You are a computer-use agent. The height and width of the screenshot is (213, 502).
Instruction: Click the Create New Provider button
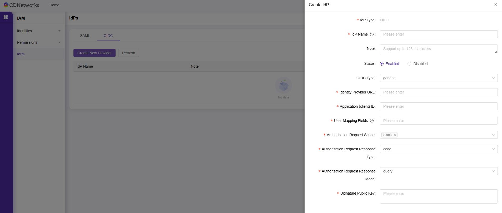tap(94, 53)
